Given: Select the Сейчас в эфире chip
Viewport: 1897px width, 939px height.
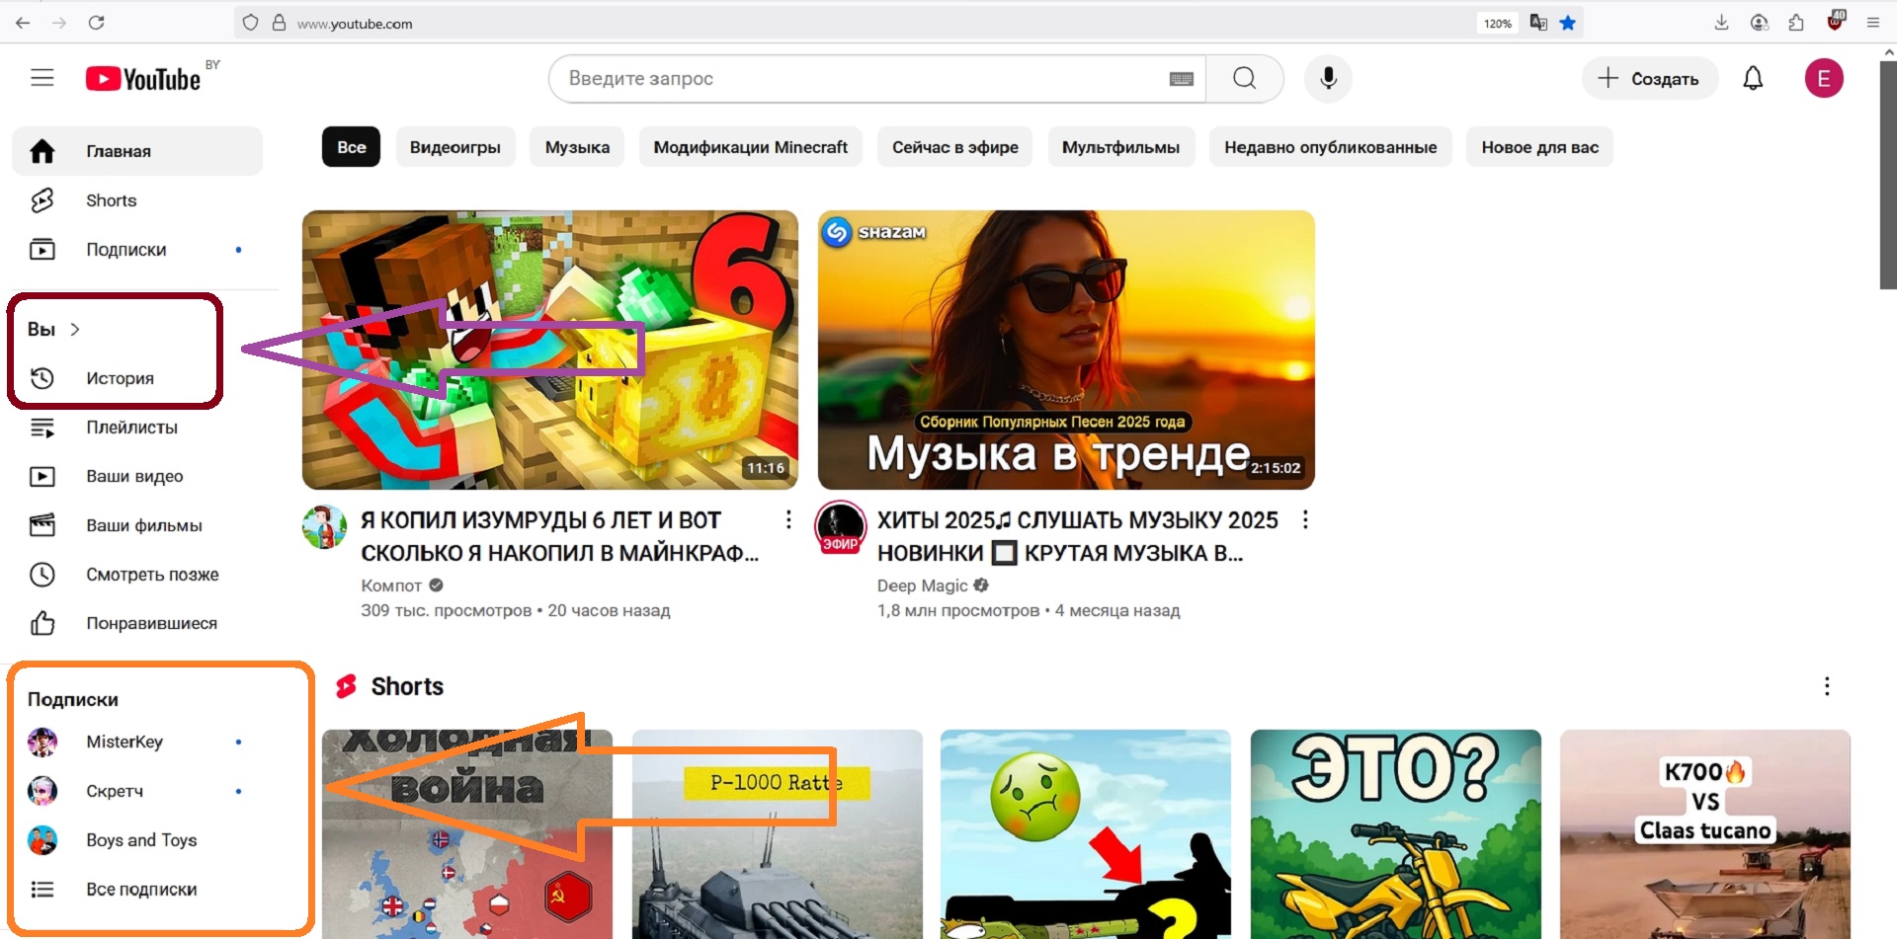Looking at the screenshot, I should coord(955,147).
